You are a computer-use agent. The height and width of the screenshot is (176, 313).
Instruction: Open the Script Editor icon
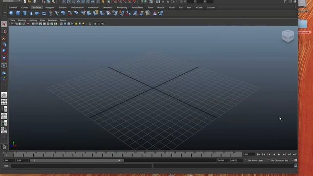295,166
